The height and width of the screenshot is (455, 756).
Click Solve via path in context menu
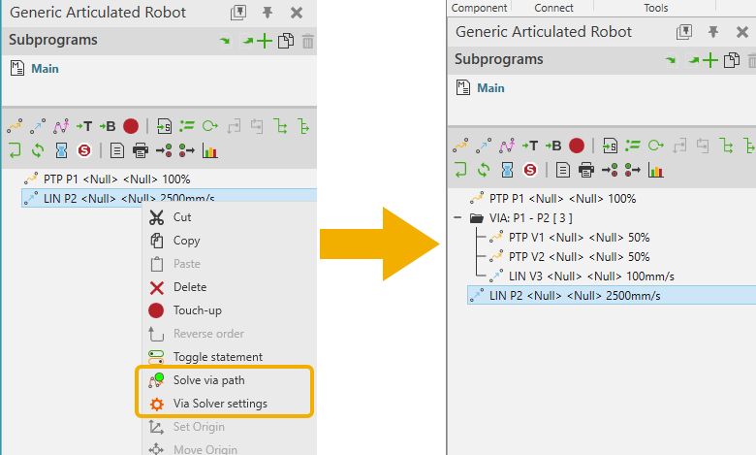tap(207, 380)
